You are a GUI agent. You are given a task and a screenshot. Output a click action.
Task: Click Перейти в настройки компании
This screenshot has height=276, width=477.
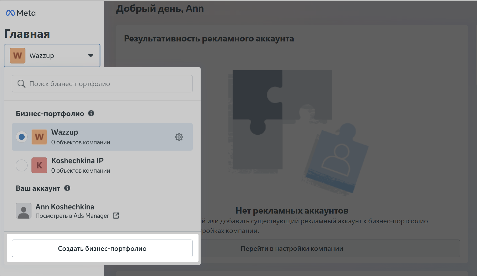[292, 248]
